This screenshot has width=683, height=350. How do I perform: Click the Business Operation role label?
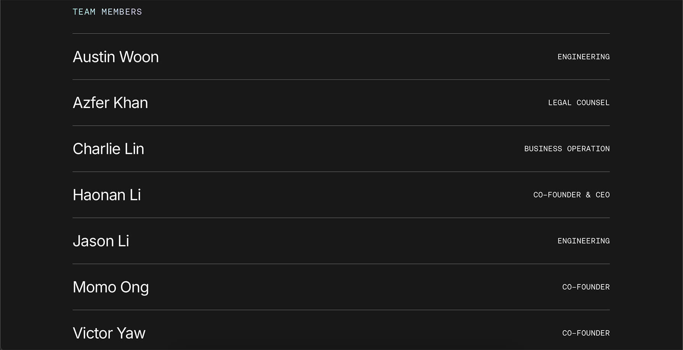[x=567, y=149]
